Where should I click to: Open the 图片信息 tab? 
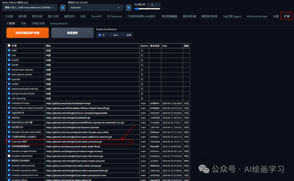53,16
